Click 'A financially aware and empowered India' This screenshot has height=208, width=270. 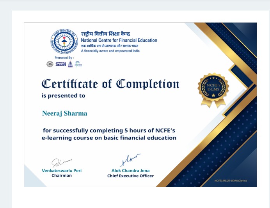pyautogui.click(x=110, y=51)
